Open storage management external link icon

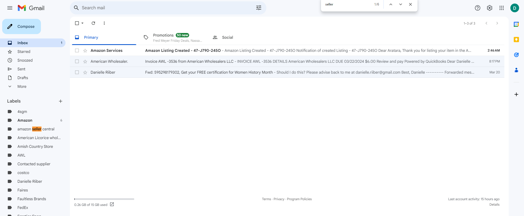click(x=112, y=204)
